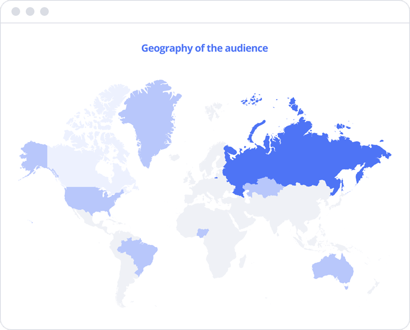Select Australia on the world map
410x330 pixels.
[x=332, y=271]
